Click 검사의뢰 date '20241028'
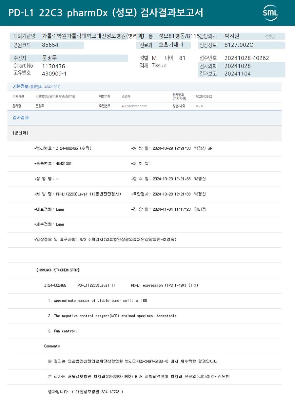Image resolution: width=295 pixels, height=417 pixels. 238,66
